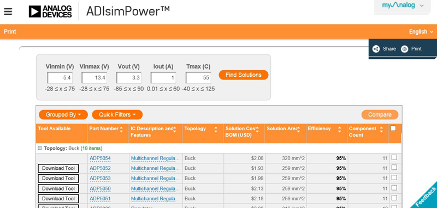
Task: Open the Grouped By dropdown
Action: click(63, 115)
